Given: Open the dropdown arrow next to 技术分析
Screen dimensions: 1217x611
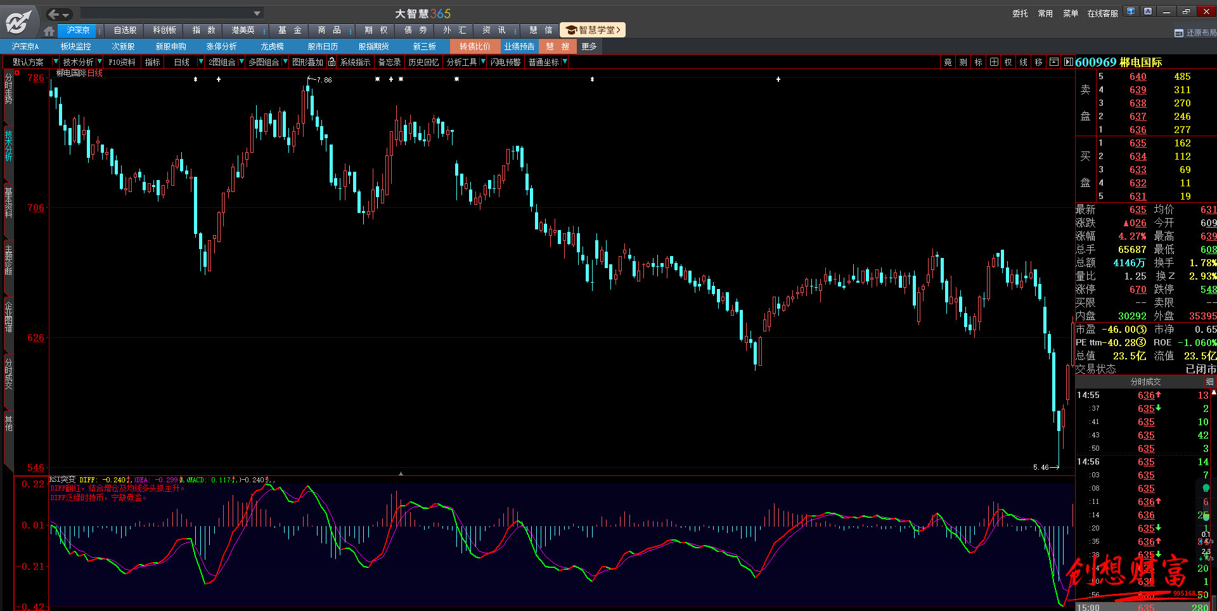Looking at the screenshot, I should pos(100,61).
